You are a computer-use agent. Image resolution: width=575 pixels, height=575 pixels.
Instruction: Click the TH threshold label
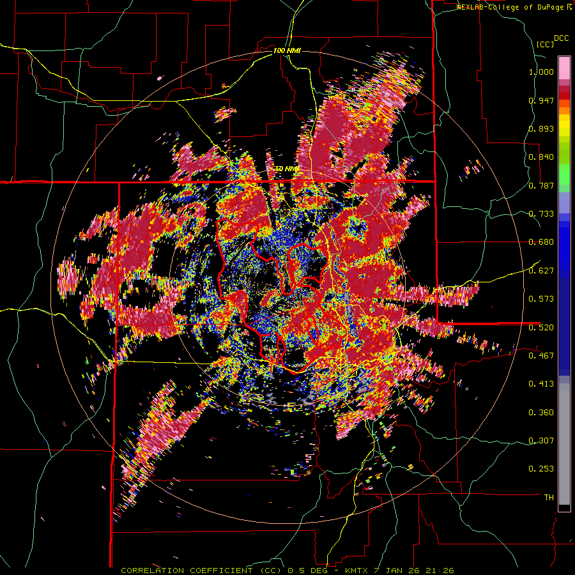click(x=549, y=497)
